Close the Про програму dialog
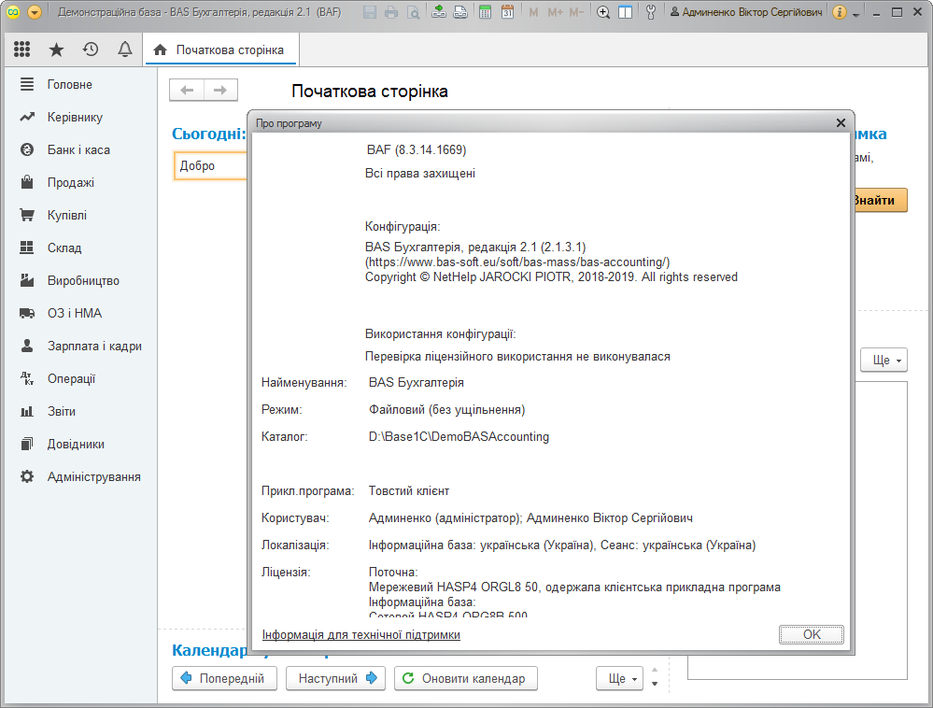This screenshot has height=708, width=933. (841, 122)
